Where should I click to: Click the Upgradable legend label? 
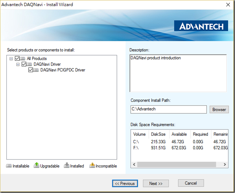pos(50,166)
